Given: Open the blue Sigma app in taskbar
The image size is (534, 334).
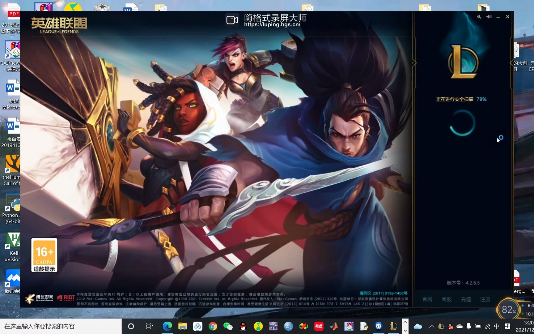Looking at the screenshot, I should 288,326.
